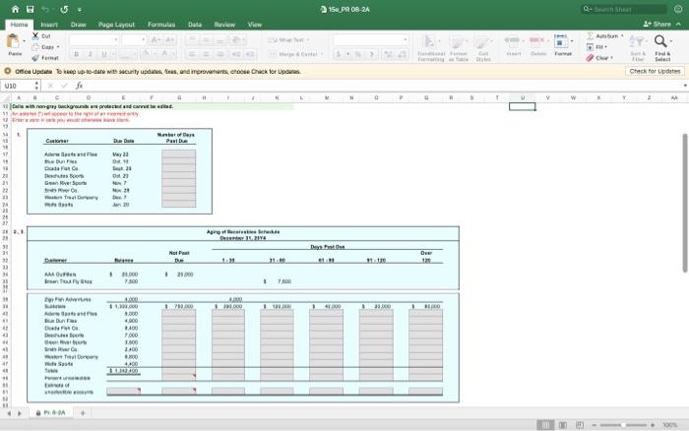689x431 pixels.
Task: Align text to the left
Action: pos(192,54)
